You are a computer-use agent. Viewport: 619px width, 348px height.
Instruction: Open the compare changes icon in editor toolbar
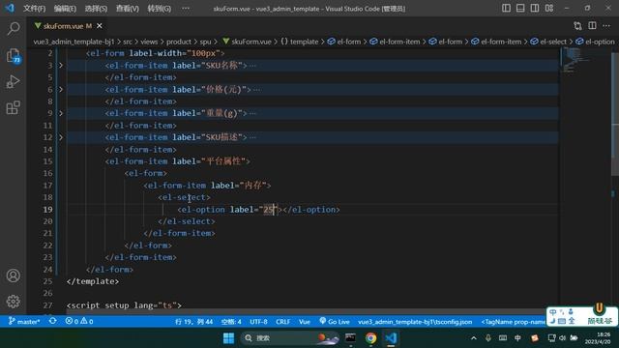[577, 26]
